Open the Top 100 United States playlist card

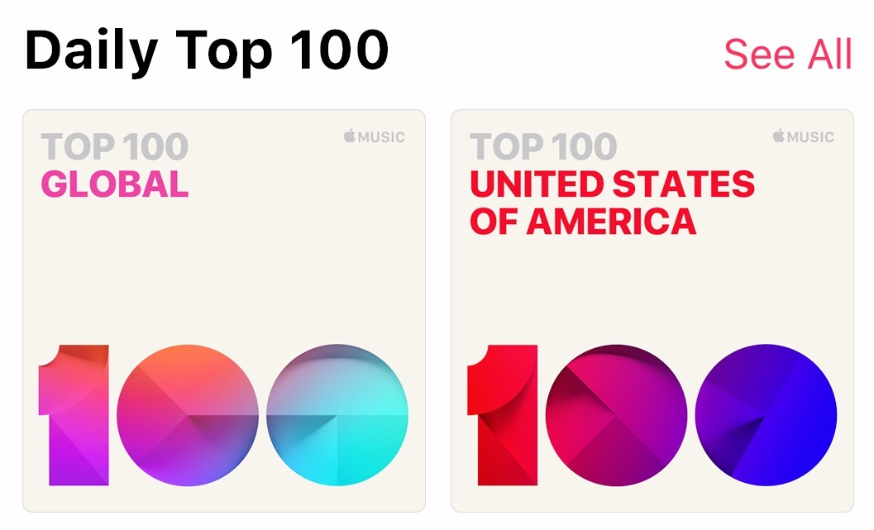tap(652, 310)
